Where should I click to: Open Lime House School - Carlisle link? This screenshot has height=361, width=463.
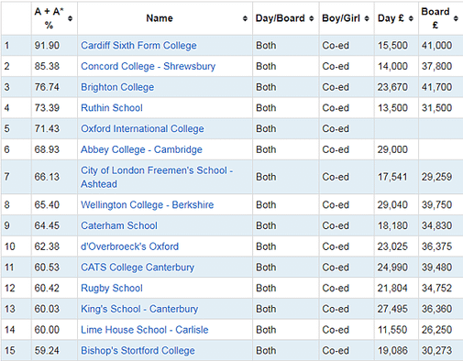[x=144, y=330]
